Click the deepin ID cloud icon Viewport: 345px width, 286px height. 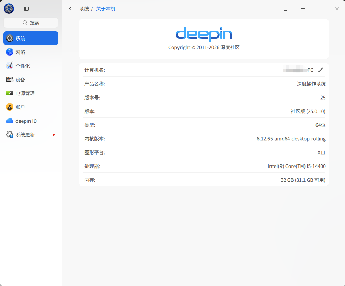[x=10, y=121]
